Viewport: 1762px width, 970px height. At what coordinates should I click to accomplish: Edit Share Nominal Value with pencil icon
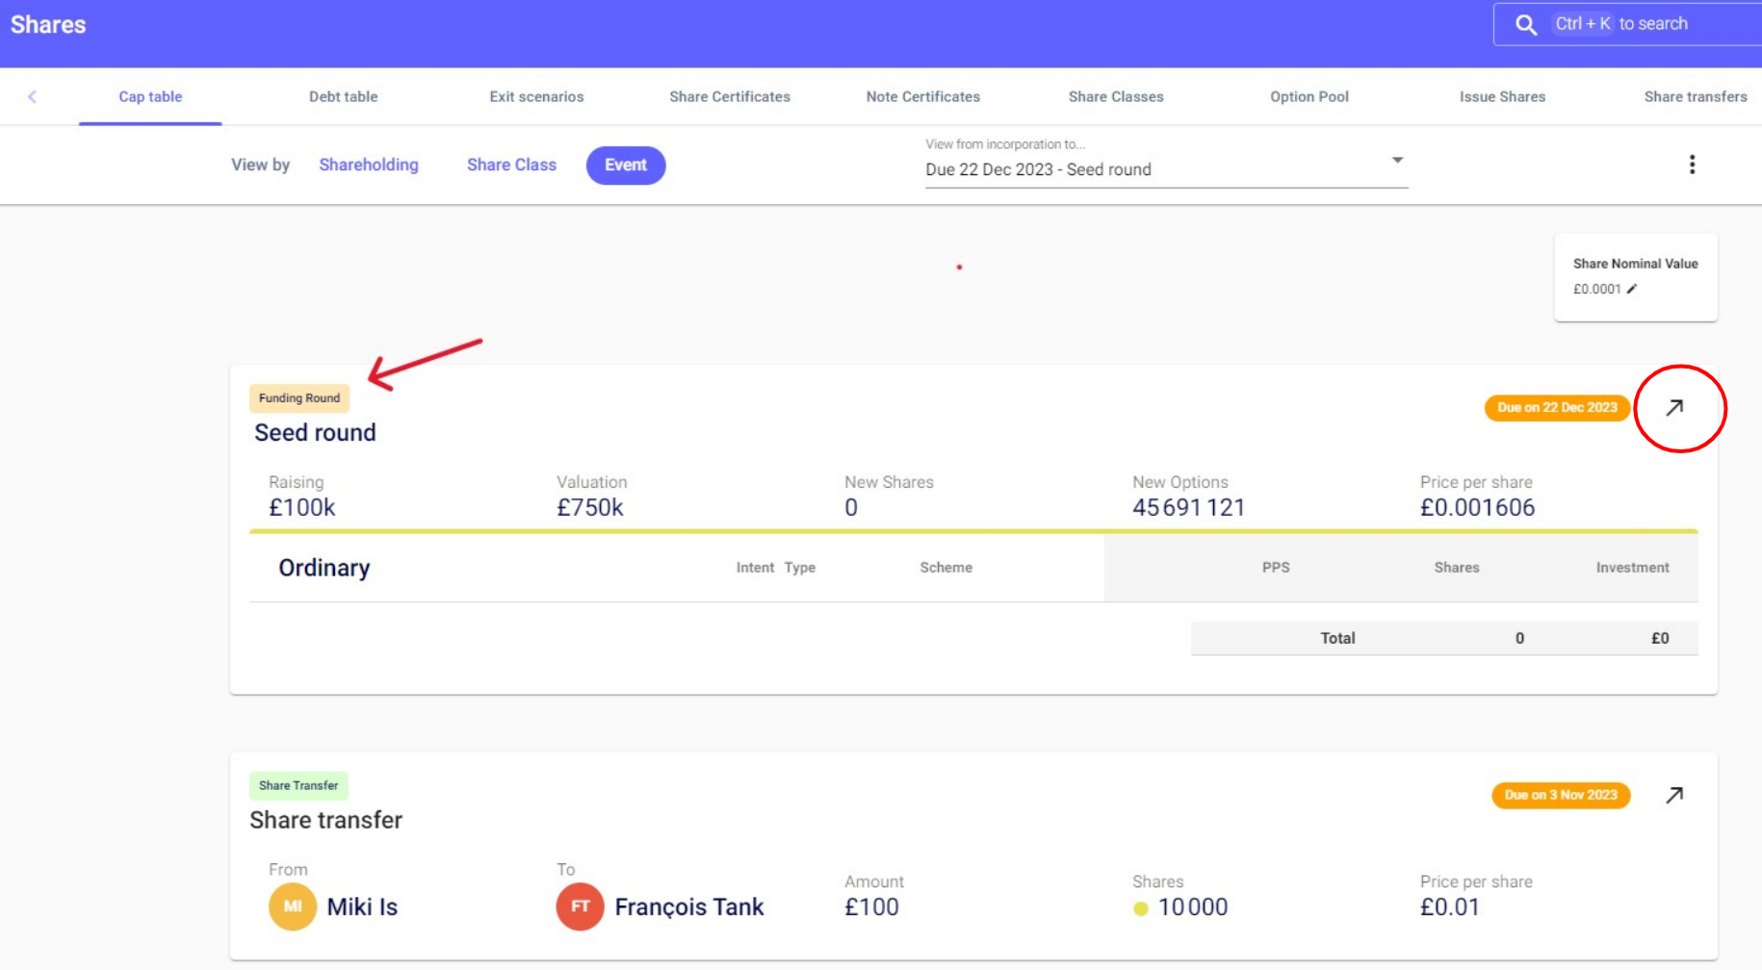point(1632,289)
